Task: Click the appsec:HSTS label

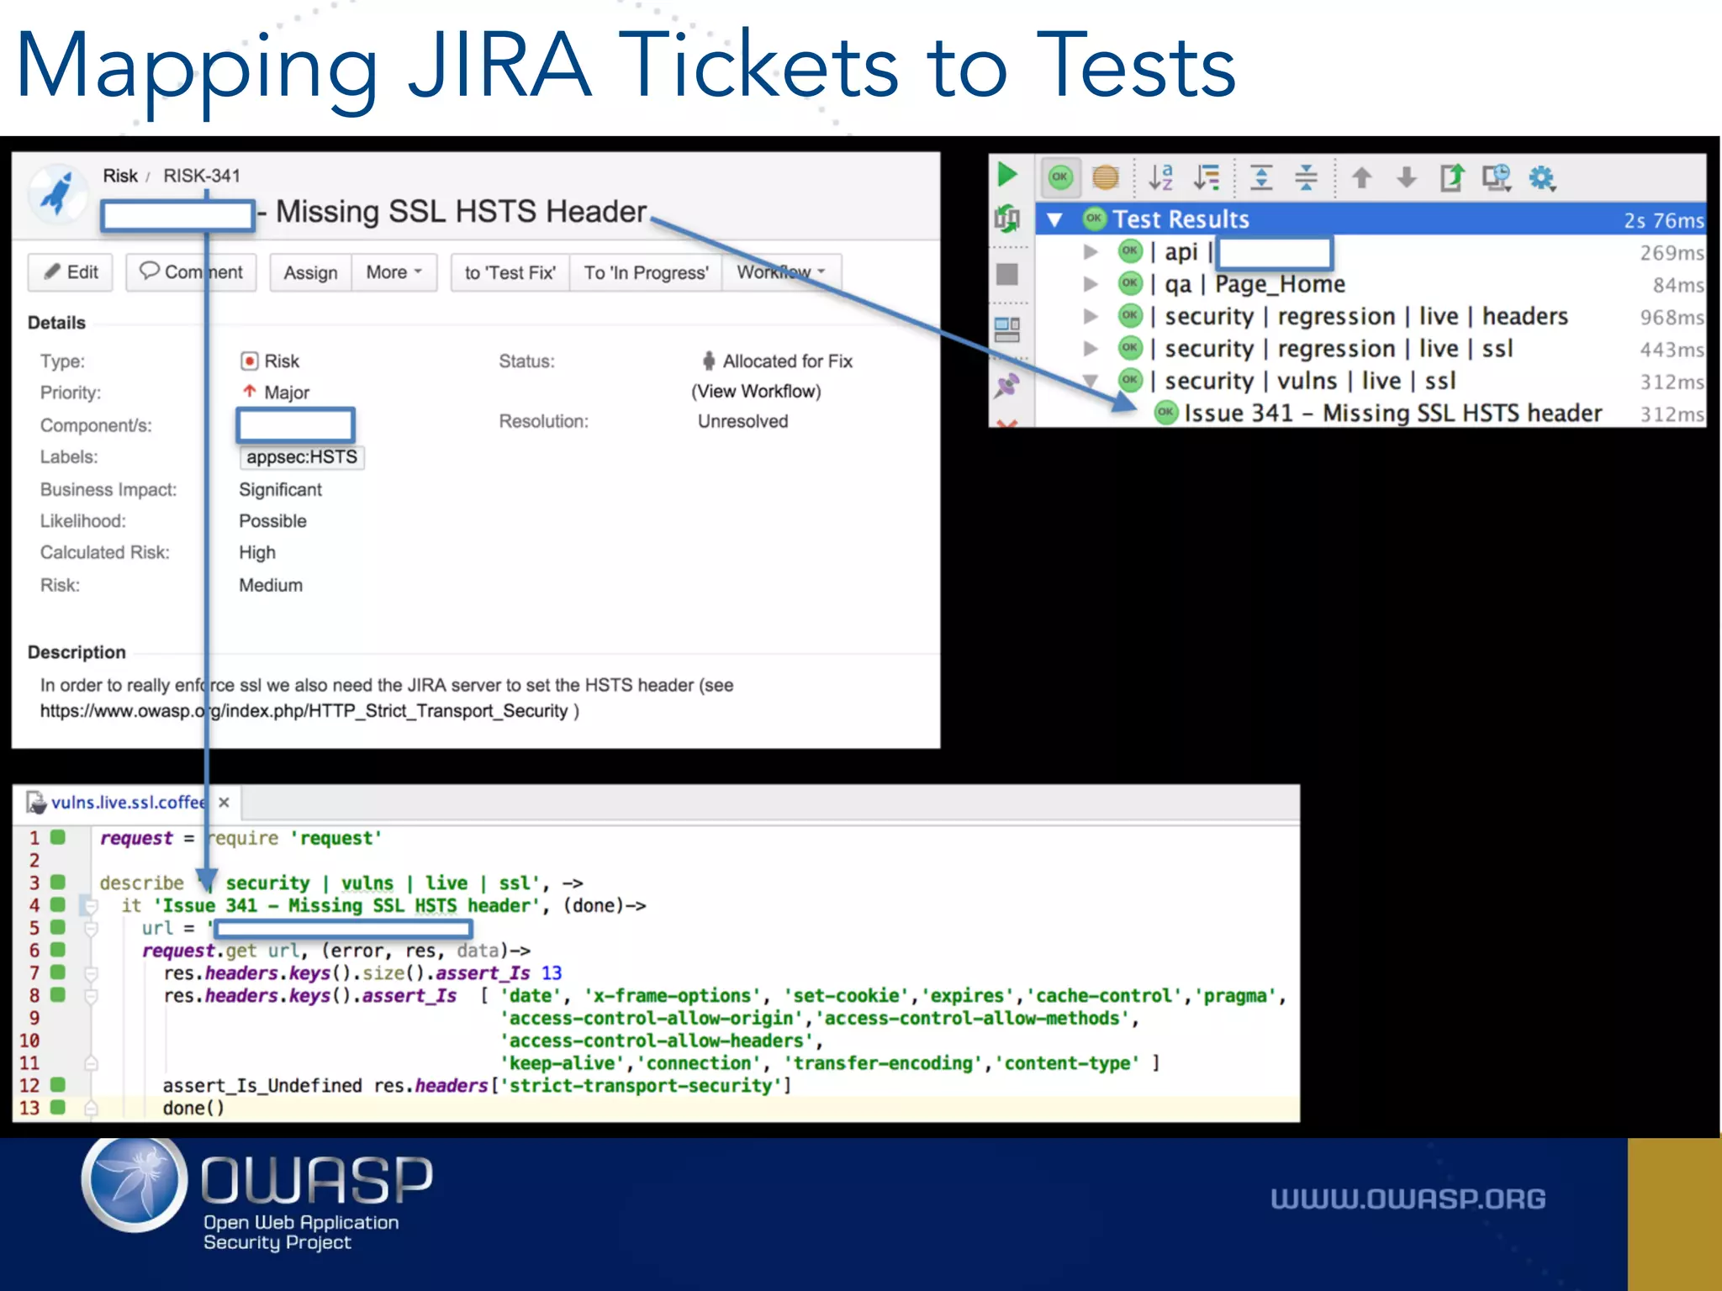Action: pyautogui.click(x=302, y=457)
